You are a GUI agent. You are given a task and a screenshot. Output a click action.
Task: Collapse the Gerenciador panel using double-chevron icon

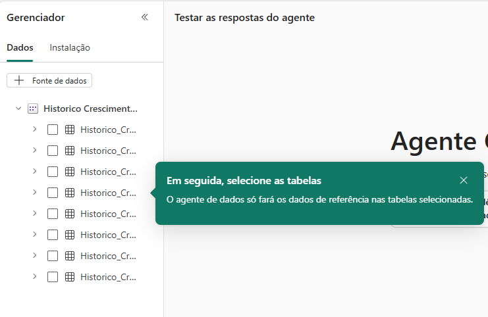(145, 18)
